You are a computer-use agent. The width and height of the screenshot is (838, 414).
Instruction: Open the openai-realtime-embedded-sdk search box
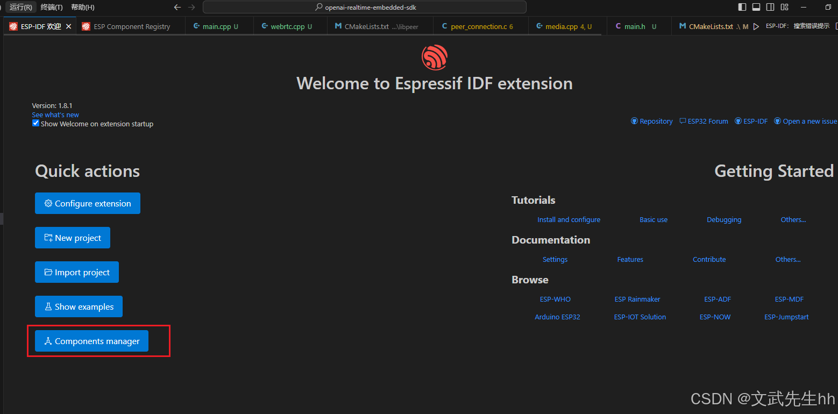[x=365, y=8]
